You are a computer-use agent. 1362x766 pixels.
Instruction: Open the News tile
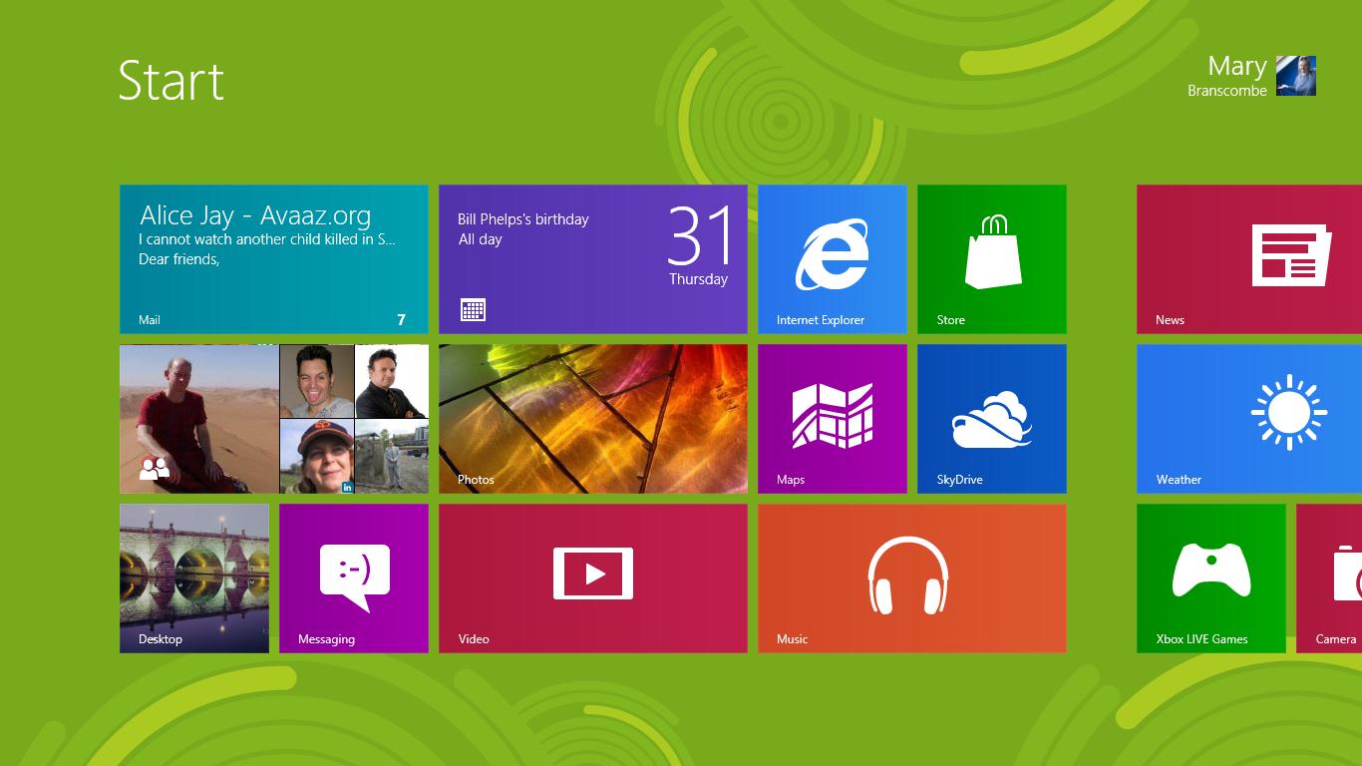tap(1249, 259)
